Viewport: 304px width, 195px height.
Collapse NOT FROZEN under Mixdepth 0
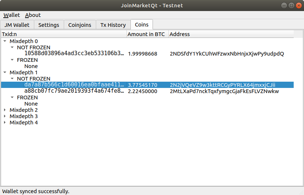pyautogui.click(x=12, y=47)
